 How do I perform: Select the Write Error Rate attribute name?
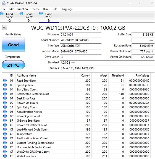(x=27, y=156)
